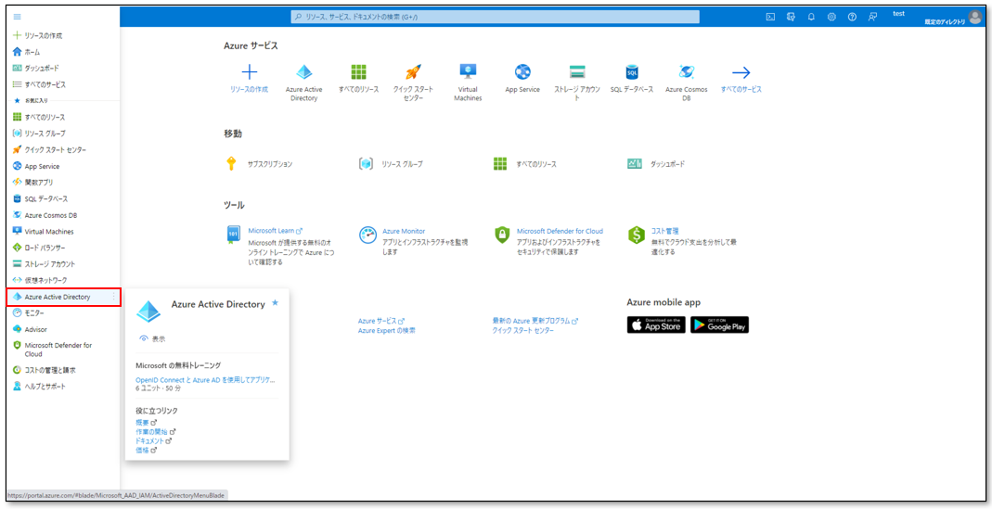The height and width of the screenshot is (509, 992).
Task: Open Azure Cosmos DB service icon
Action: (687, 72)
